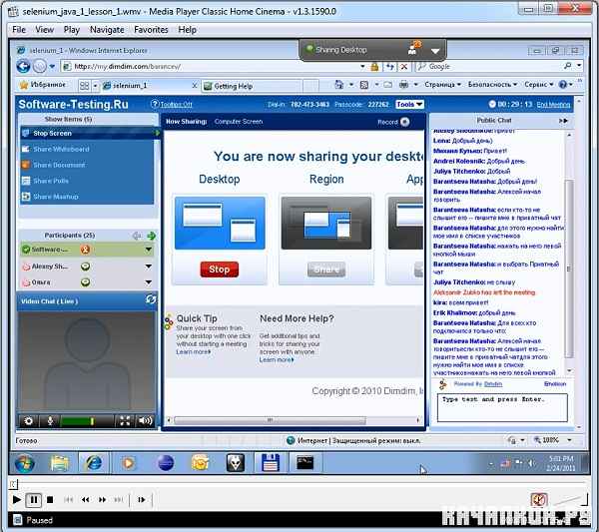Open the Безопасность dropdown menu

(492, 85)
